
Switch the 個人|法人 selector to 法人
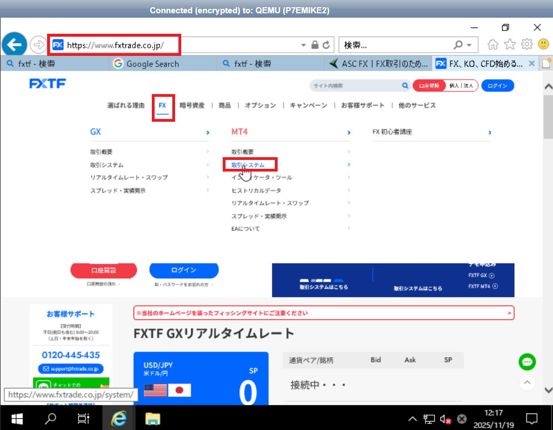(x=468, y=85)
